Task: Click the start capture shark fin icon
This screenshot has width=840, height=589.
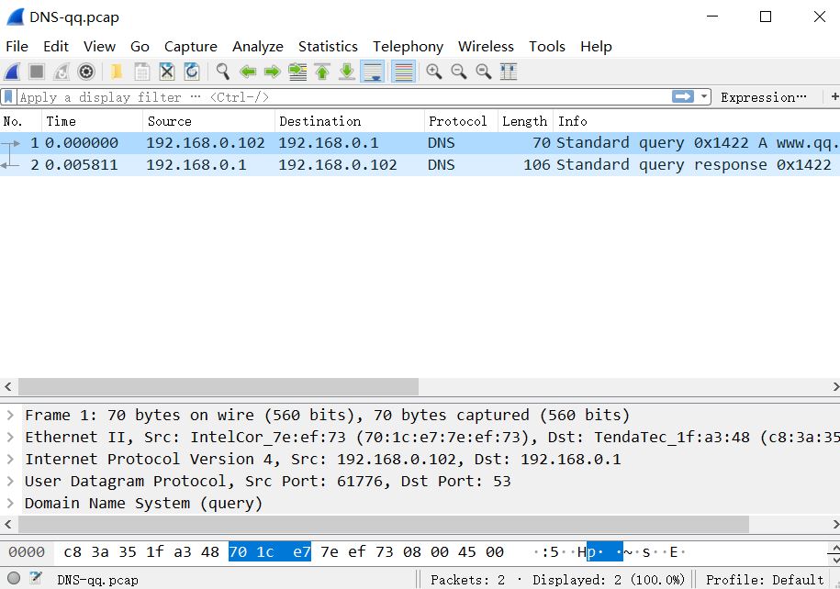Action: (12, 72)
